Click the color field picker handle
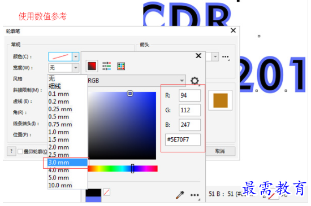311x206 pixels. click(130, 93)
